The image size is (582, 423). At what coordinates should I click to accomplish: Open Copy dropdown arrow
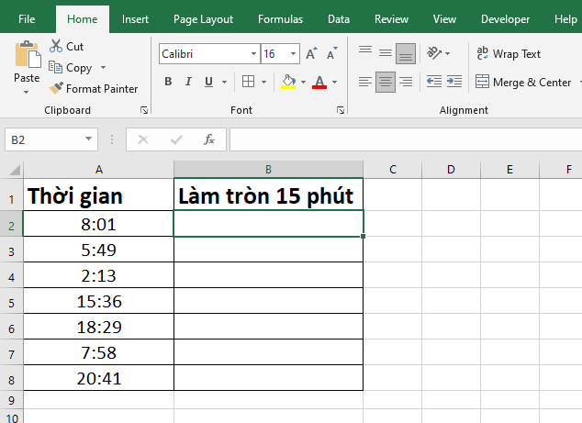103,68
